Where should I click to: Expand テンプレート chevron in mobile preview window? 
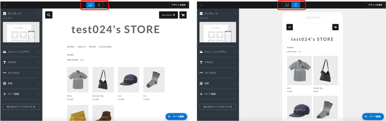[235, 14]
